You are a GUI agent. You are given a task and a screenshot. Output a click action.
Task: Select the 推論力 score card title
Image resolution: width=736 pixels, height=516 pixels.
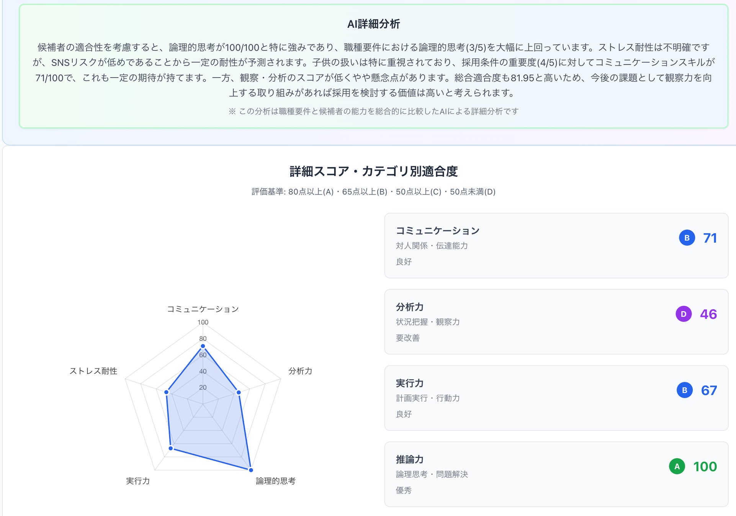(409, 459)
